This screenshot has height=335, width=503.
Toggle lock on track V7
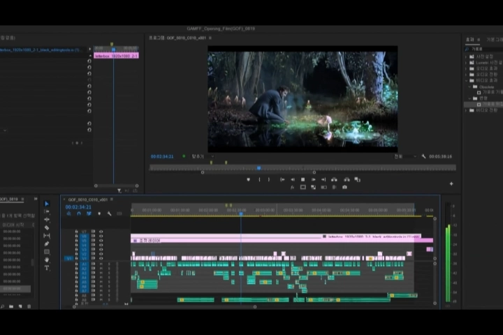(76, 232)
